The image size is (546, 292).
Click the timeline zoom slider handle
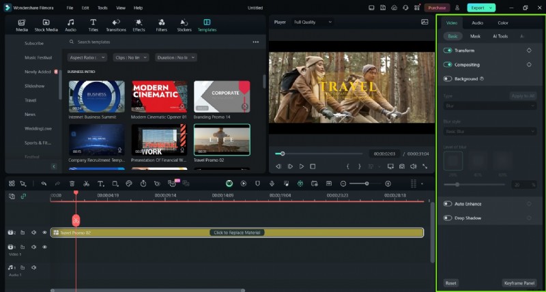(367, 184)
